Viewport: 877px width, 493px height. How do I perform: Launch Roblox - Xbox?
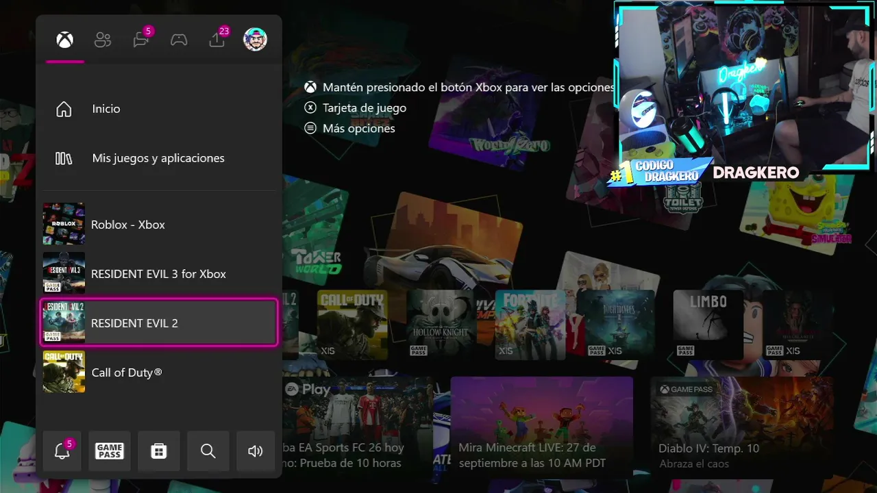pyautogui.click(x=159, y=224)
